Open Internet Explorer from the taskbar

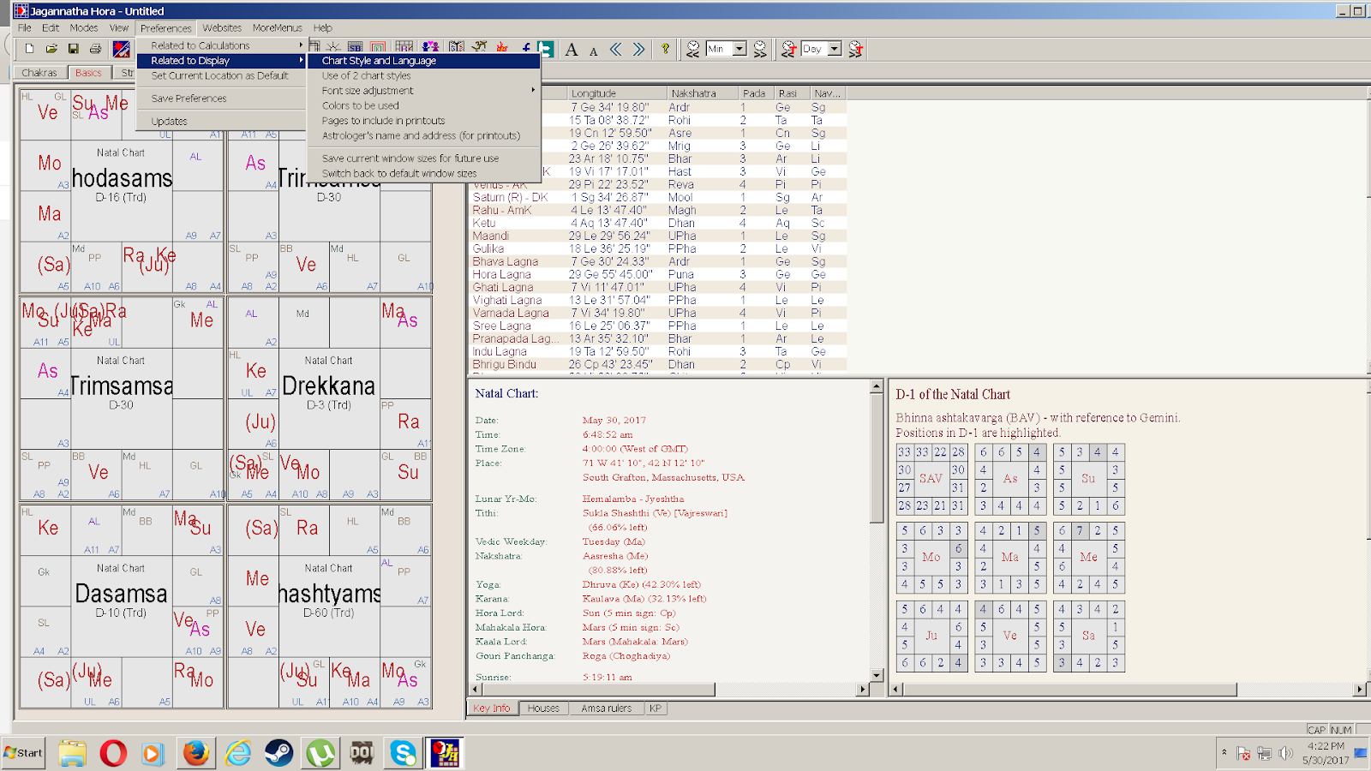pyautogui.click(x=237, y=753)
